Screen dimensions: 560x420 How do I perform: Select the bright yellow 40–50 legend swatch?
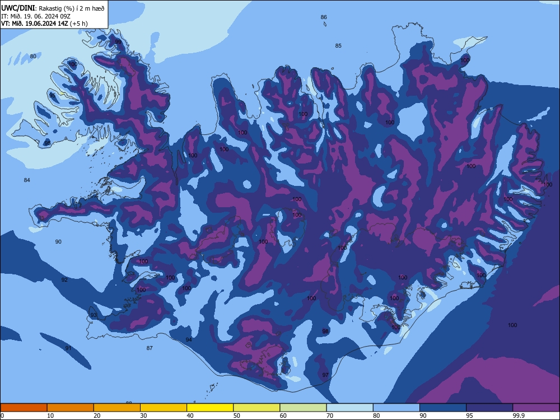[210, 408]
